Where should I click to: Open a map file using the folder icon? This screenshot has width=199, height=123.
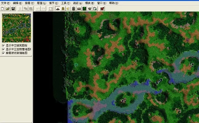tap(8, 9)
